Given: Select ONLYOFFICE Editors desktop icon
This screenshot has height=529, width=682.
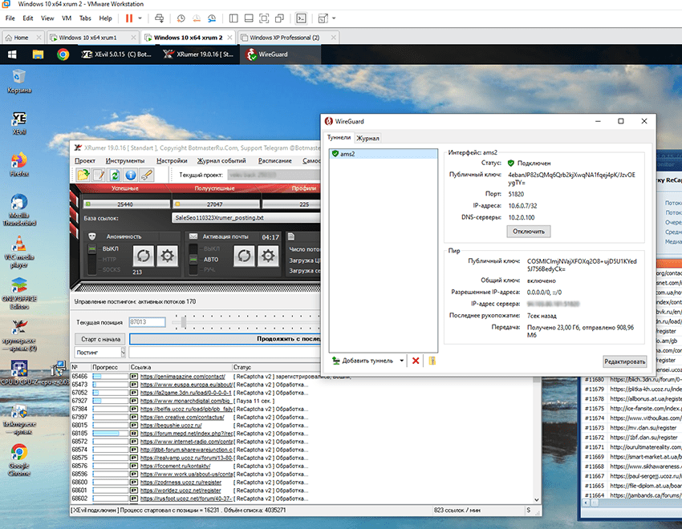Looking at the screenshot, I should coord(19,293).
